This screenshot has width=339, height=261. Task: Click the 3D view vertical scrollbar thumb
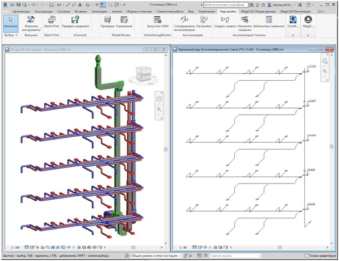tap(166, 149)
